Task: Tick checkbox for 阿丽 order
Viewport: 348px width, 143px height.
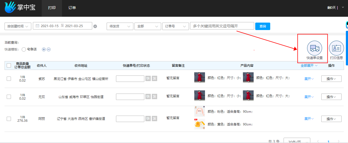Action: point(9,119)
